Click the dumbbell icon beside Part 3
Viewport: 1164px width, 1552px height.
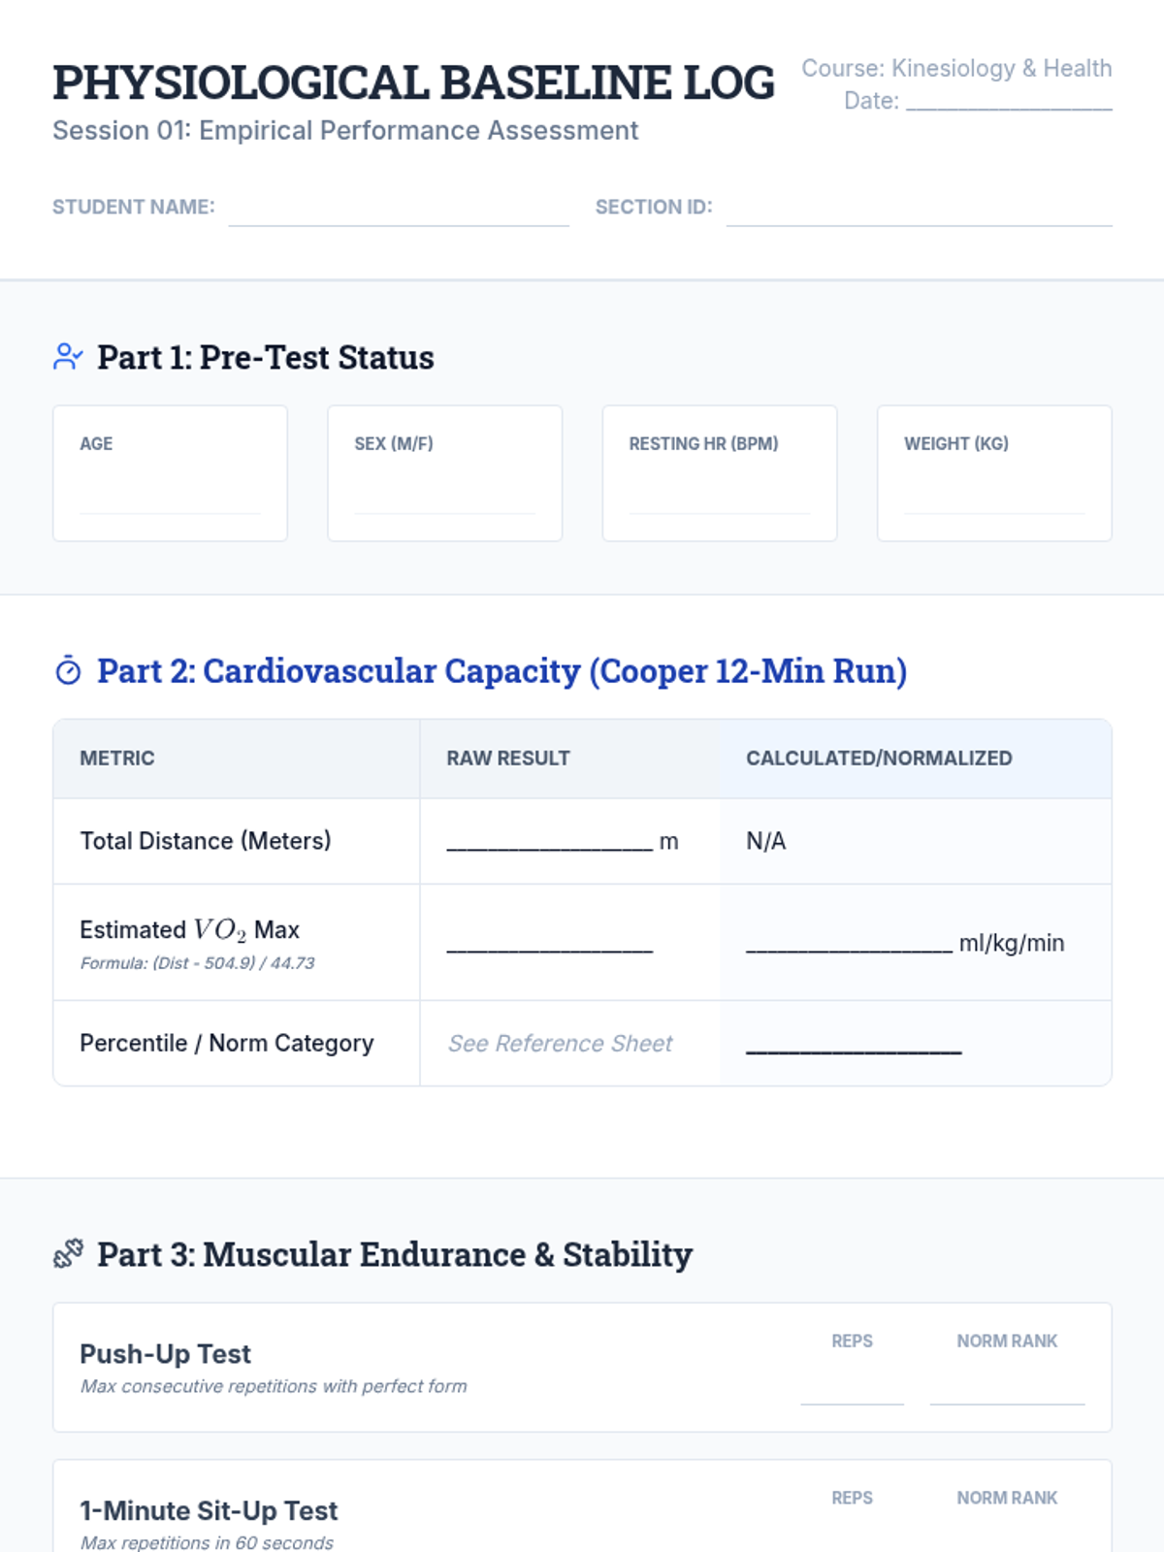68,1254
